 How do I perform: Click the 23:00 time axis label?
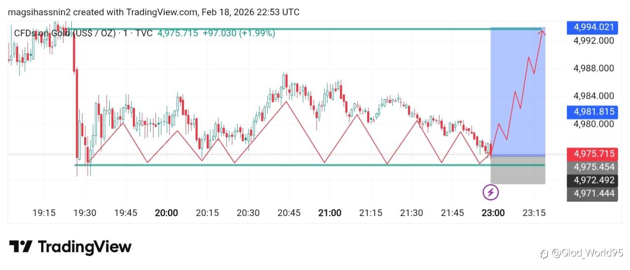tap(493, 213)
